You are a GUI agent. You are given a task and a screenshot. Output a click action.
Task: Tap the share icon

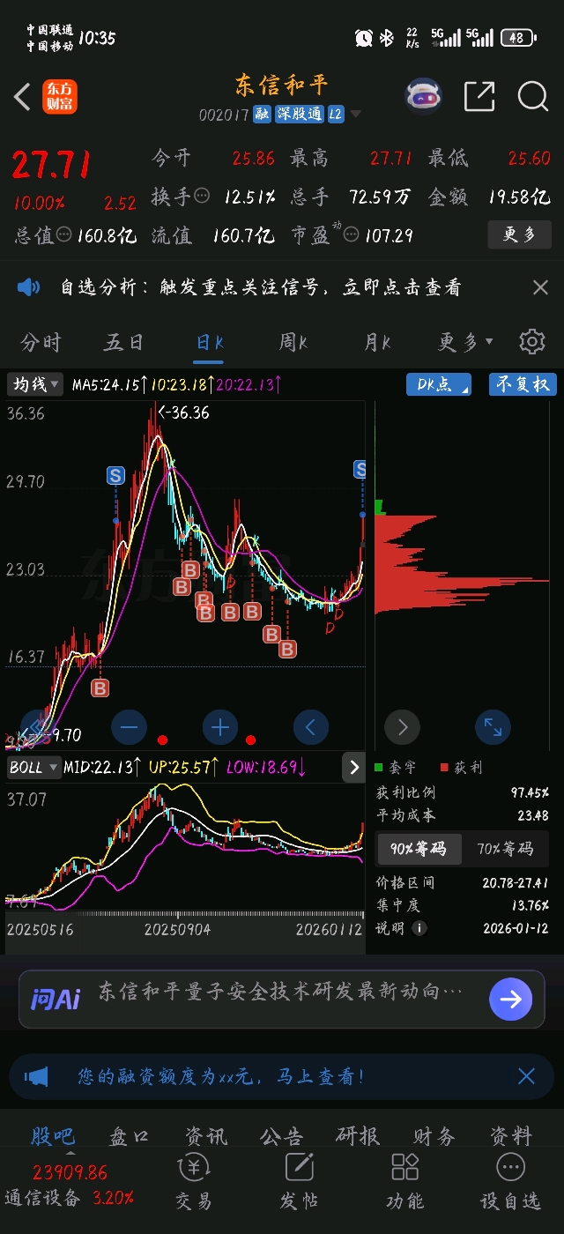(x=479, y=96)
